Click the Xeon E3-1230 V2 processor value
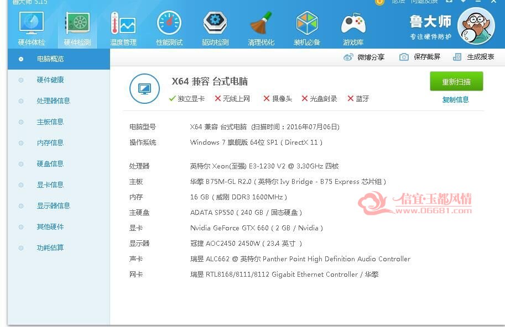 (x=264, y=166)
